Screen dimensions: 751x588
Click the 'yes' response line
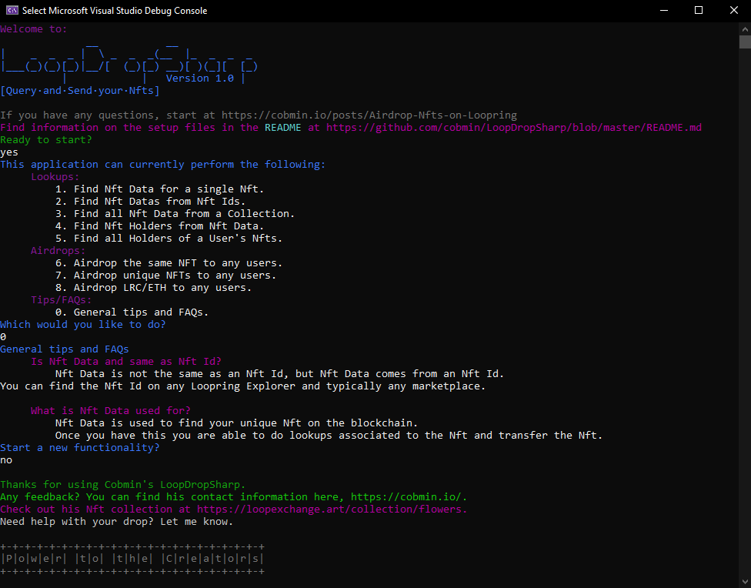click(x=9, y=152)
